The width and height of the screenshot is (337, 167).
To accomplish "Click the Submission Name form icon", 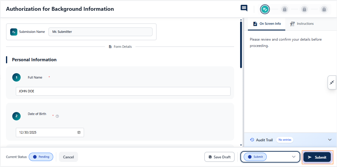I will 14,32.
